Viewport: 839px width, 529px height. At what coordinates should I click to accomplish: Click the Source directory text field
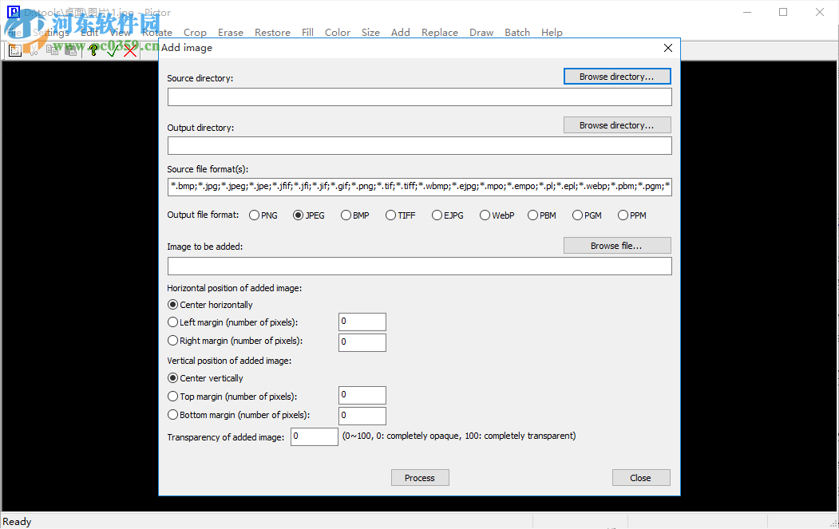pos(420,97)
